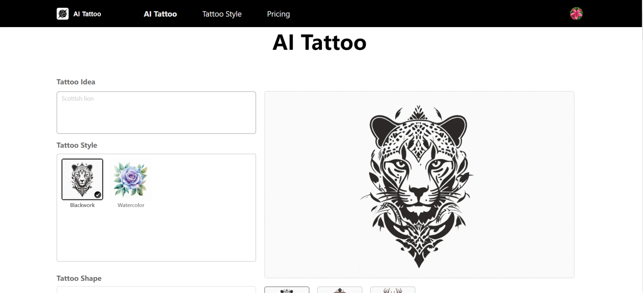643x293 pixels.
Task: Open the AI Tattoo nav tab
Action: [x=160, y=14]
